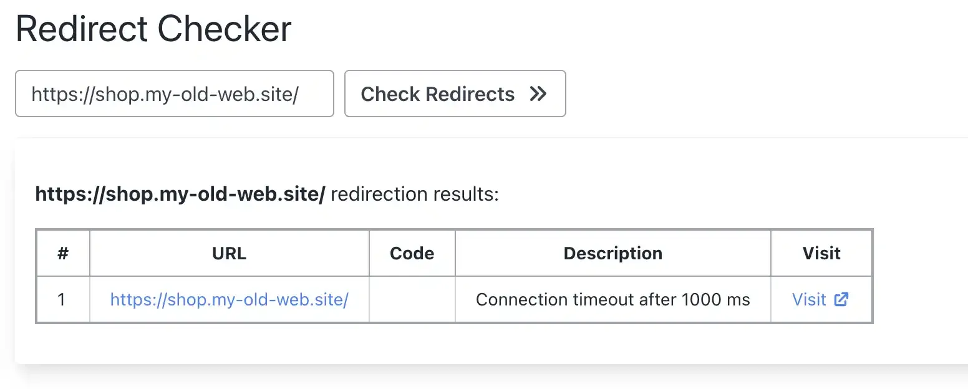Select the bold redirection results URL text

point(181,194)
